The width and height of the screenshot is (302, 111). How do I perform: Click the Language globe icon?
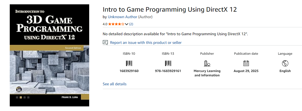(x=285, y=63)
